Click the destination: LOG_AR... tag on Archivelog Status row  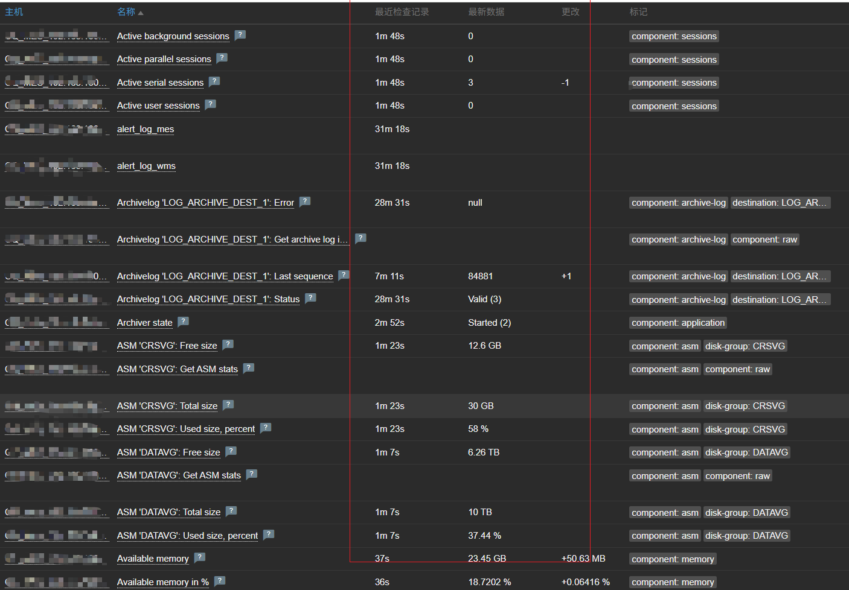point(780,299)
